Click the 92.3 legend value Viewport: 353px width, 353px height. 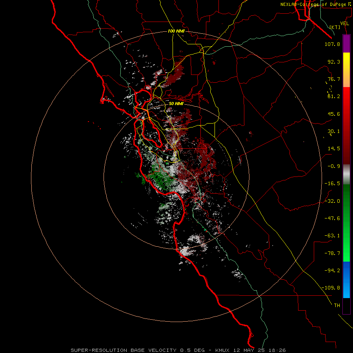tap(334, 62)
